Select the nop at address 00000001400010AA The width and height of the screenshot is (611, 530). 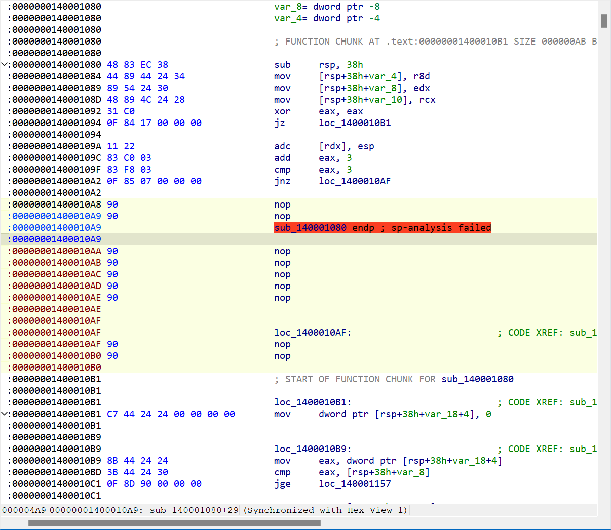pyautogui.click(x=282, y=251)
